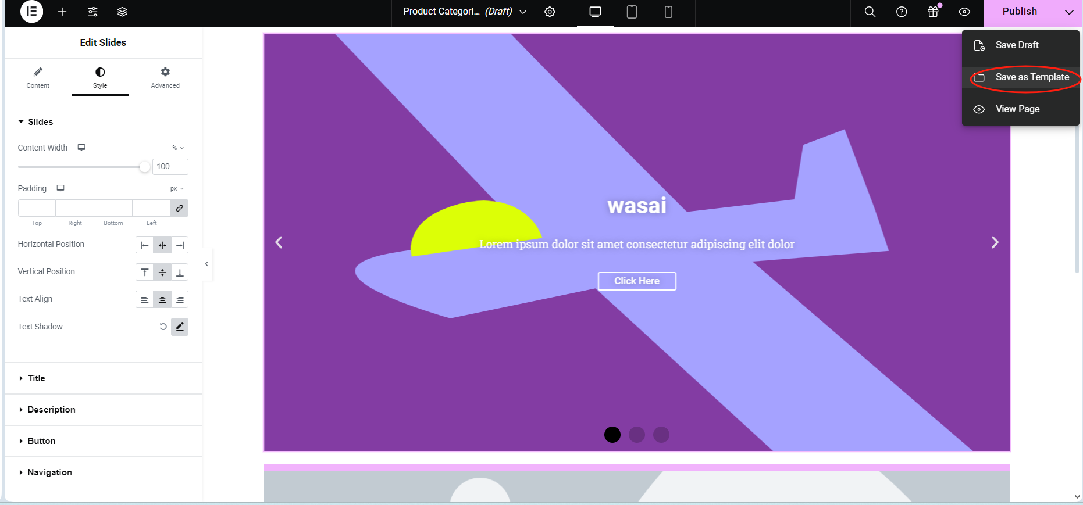Image resolution: width=1083 pixels, height=505 pixels.
Task: Click the Padding Top field
Action: [x=37, y=208]
